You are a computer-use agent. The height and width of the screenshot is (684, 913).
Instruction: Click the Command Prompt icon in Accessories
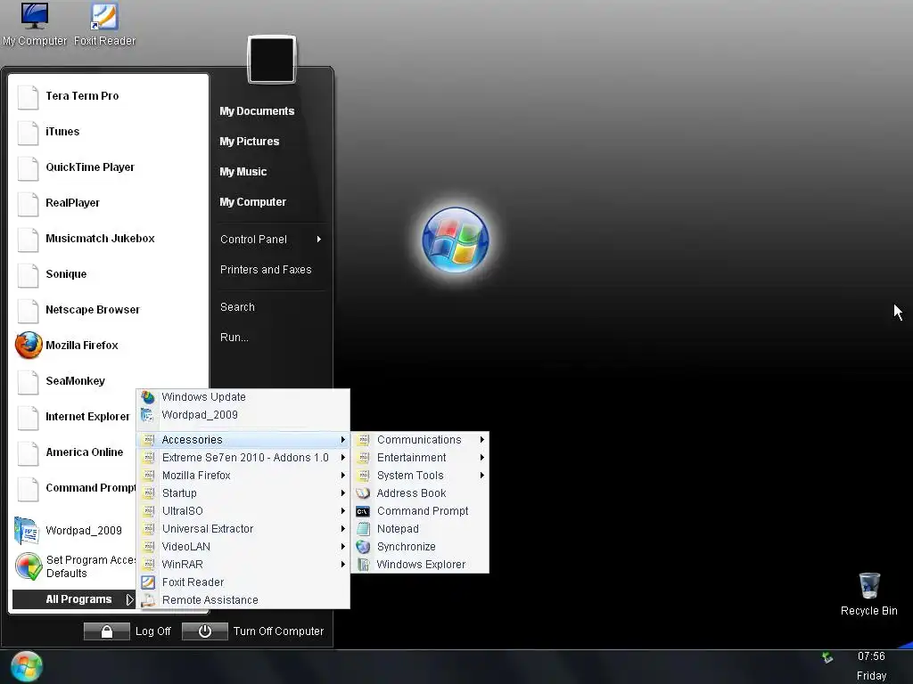364,511
